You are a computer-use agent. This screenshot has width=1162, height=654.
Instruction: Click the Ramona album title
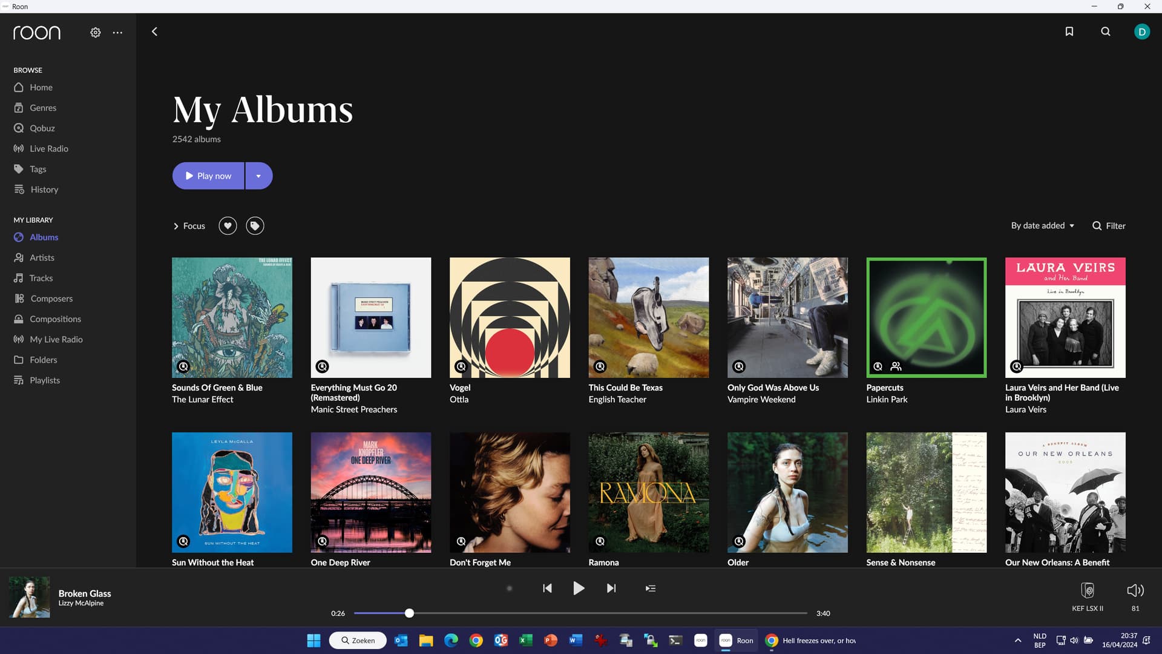coord(603,563)
